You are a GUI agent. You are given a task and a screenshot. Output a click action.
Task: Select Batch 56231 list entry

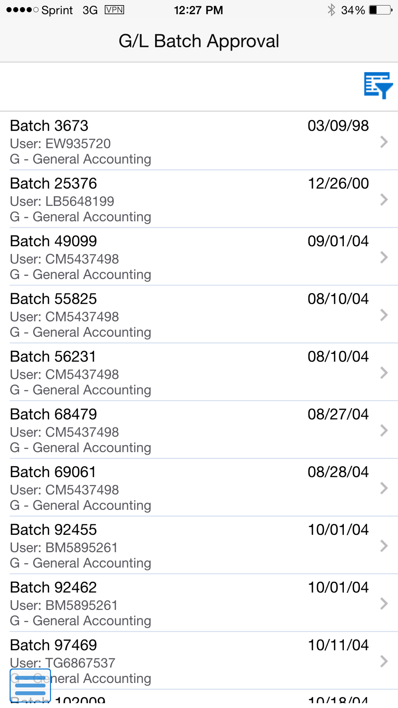199,372
